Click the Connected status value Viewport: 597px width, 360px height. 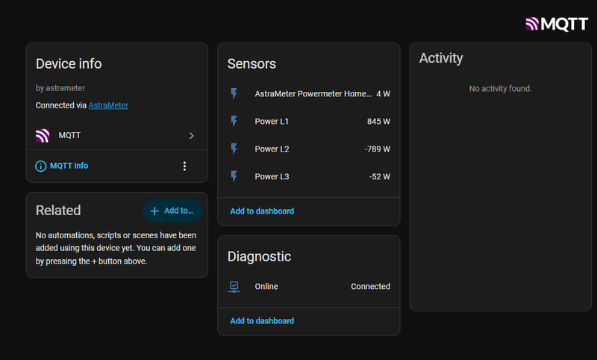tap(370, 287)
